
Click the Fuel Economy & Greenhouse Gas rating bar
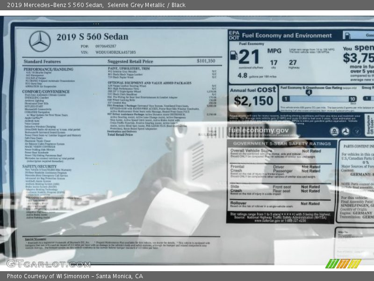click(319, 99)
